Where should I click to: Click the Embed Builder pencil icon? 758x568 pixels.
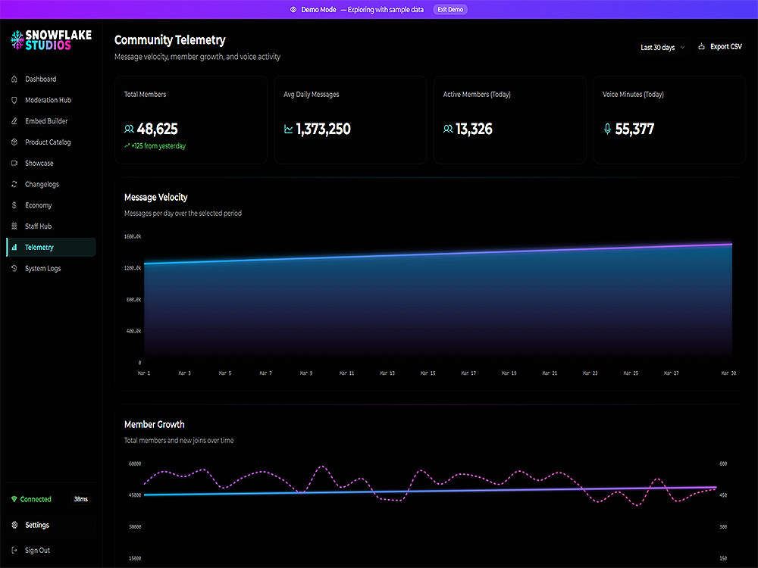[14, 120]
